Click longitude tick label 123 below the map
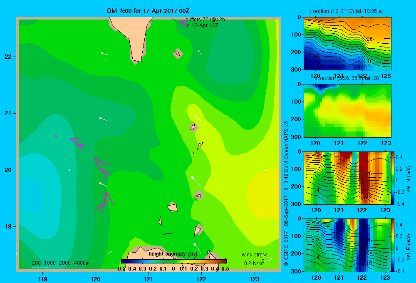 [x=255, y=279]
